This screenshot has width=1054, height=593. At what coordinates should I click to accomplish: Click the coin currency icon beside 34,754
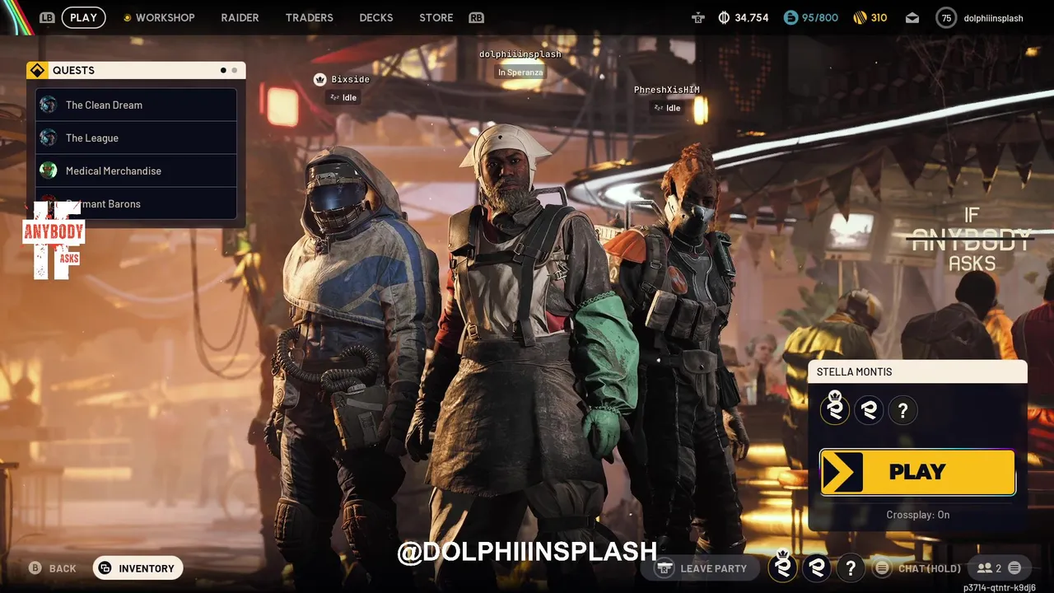coord(725,17)
